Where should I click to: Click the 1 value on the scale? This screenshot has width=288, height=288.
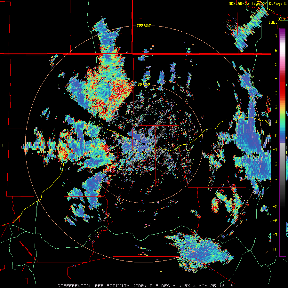(276, 121)
